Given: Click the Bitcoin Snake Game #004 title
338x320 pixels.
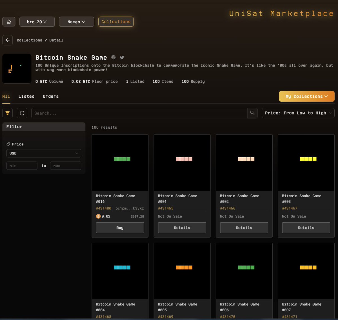Looking at the screenshot, I should click(x=115, y=307).
